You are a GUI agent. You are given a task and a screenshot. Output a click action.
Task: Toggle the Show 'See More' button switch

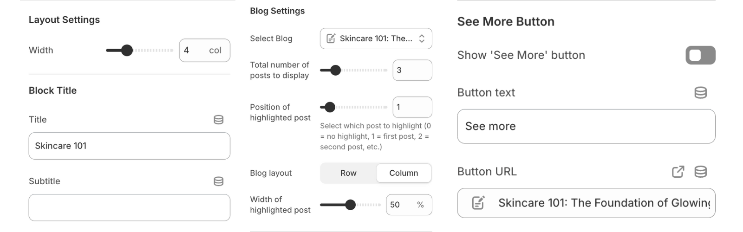coord(700,55)
